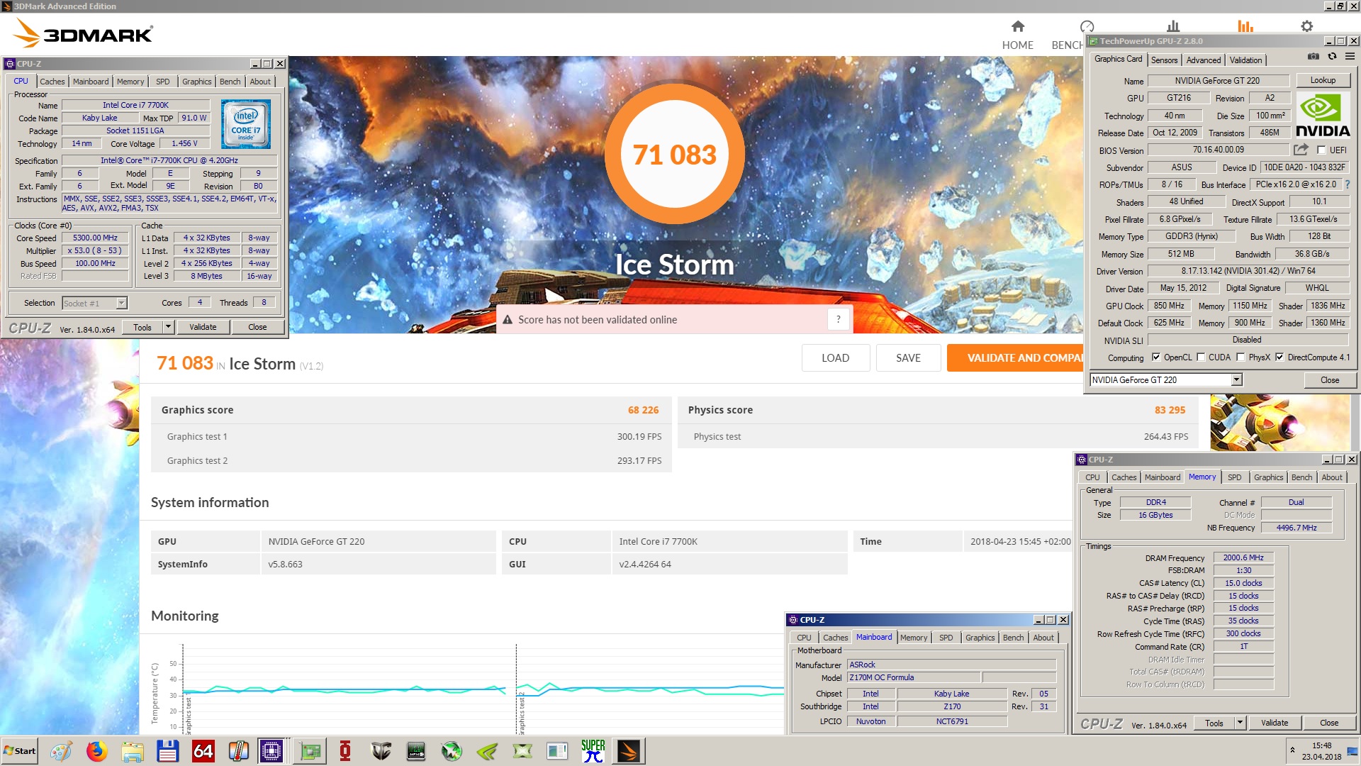Viewport: 1361px width, 766px height.
Task: Open the Windows Start menu
Action: (x=20, y=751)
